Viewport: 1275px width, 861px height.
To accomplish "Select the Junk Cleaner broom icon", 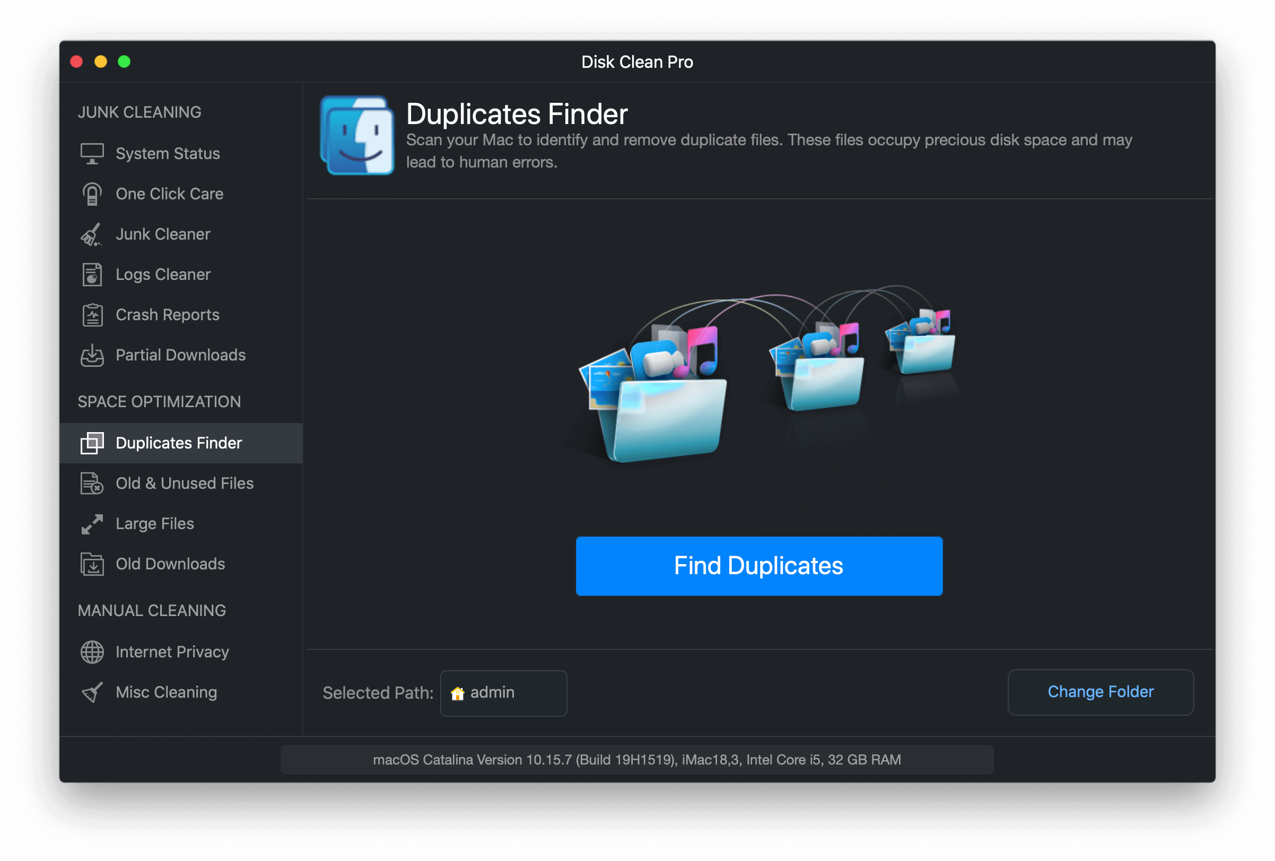I will (92, 234).
